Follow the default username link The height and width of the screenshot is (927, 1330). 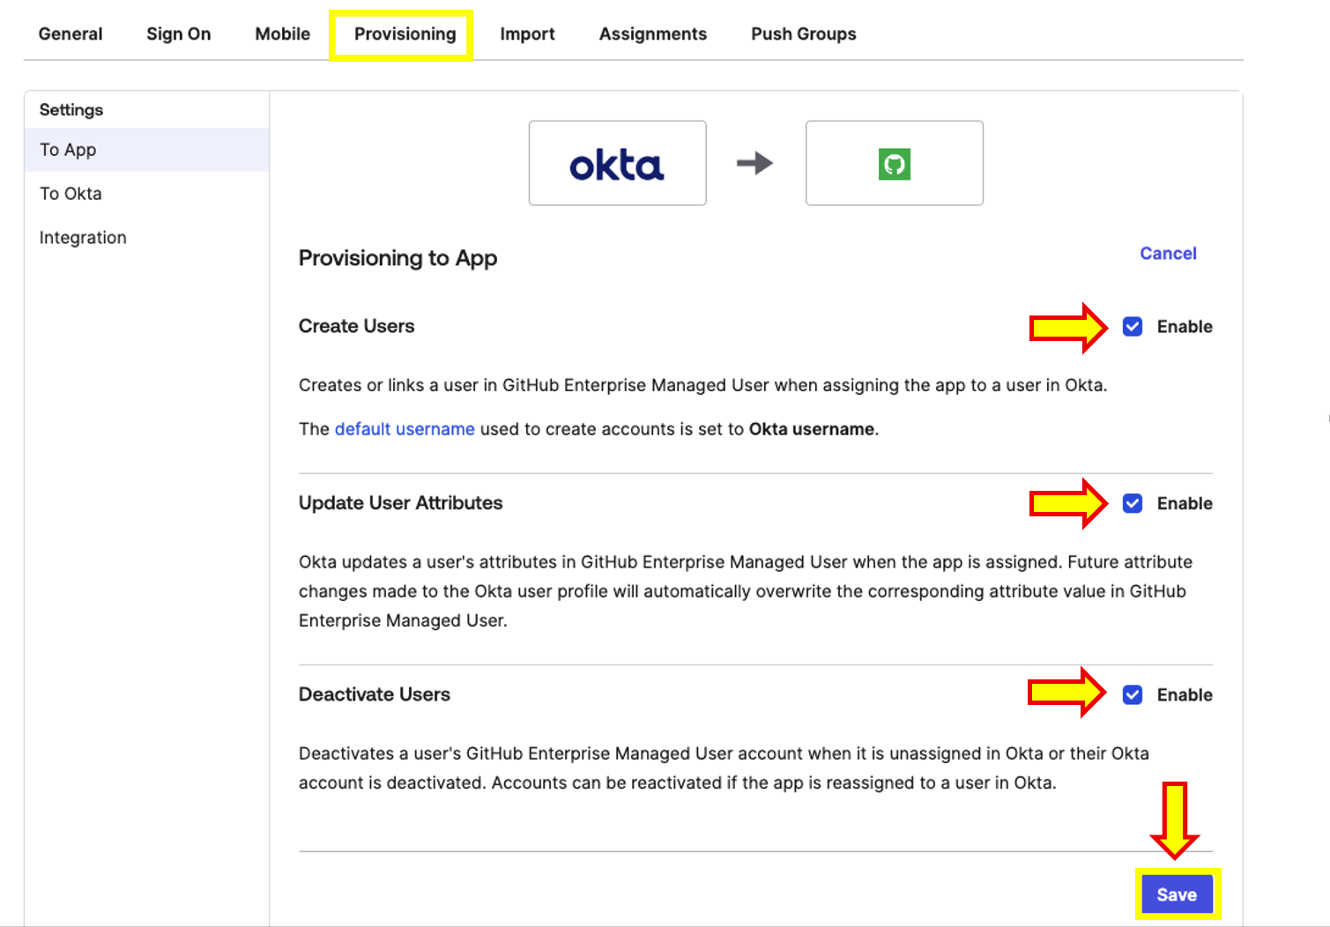pos(405,429)
